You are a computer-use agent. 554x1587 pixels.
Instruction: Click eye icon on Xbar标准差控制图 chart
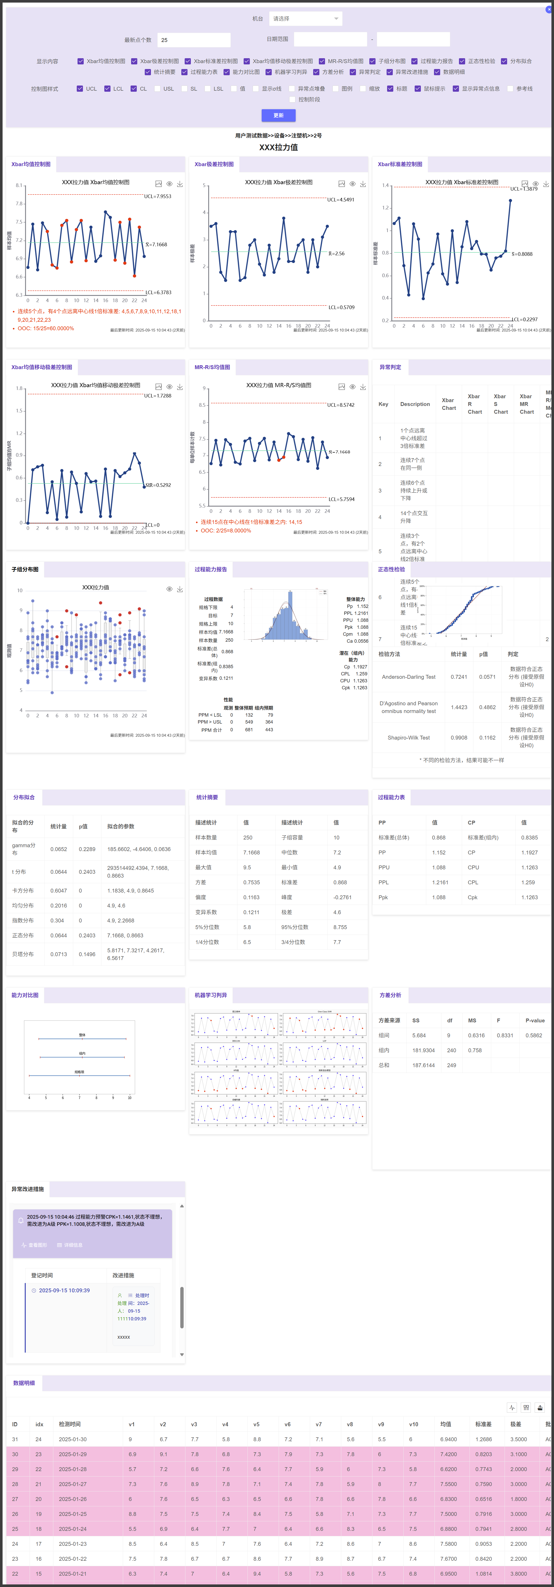click(535, 184)
